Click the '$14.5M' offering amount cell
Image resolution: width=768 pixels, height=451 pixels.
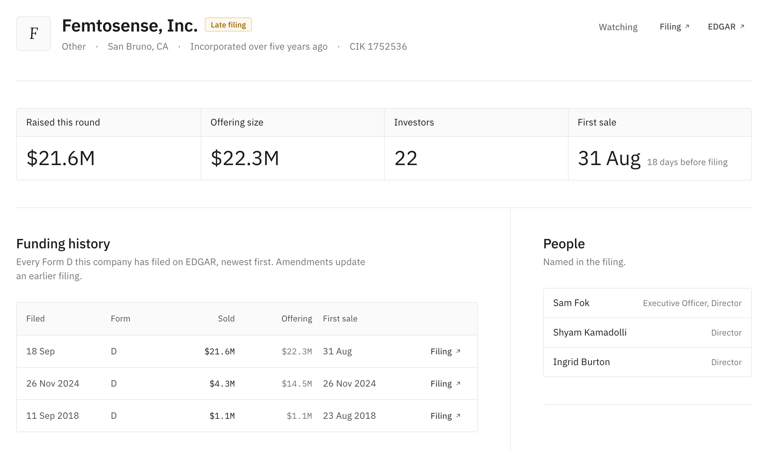(x=297, y=384)
